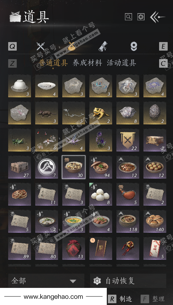The width and height of the screenshot is (173, 305).
Task: Select the mountain emblem item with 7
Action: pyautogui.click(x=47, y=167)
